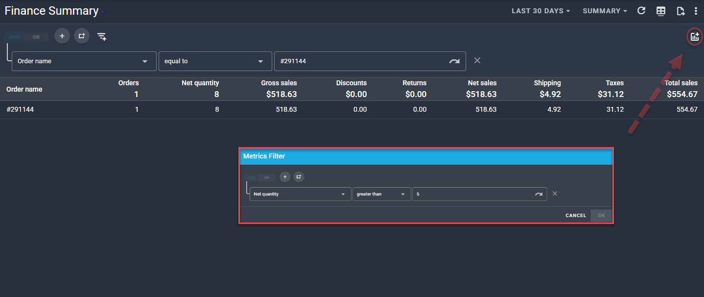Open the Net quantity metric dropdown
The width and height of the screenshot is (704, 297).
pos(300,194)
